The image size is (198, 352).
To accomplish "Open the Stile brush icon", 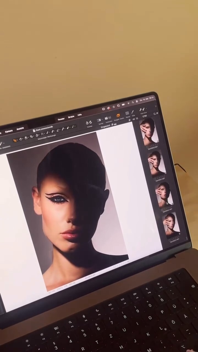I will tap(133, 112).
